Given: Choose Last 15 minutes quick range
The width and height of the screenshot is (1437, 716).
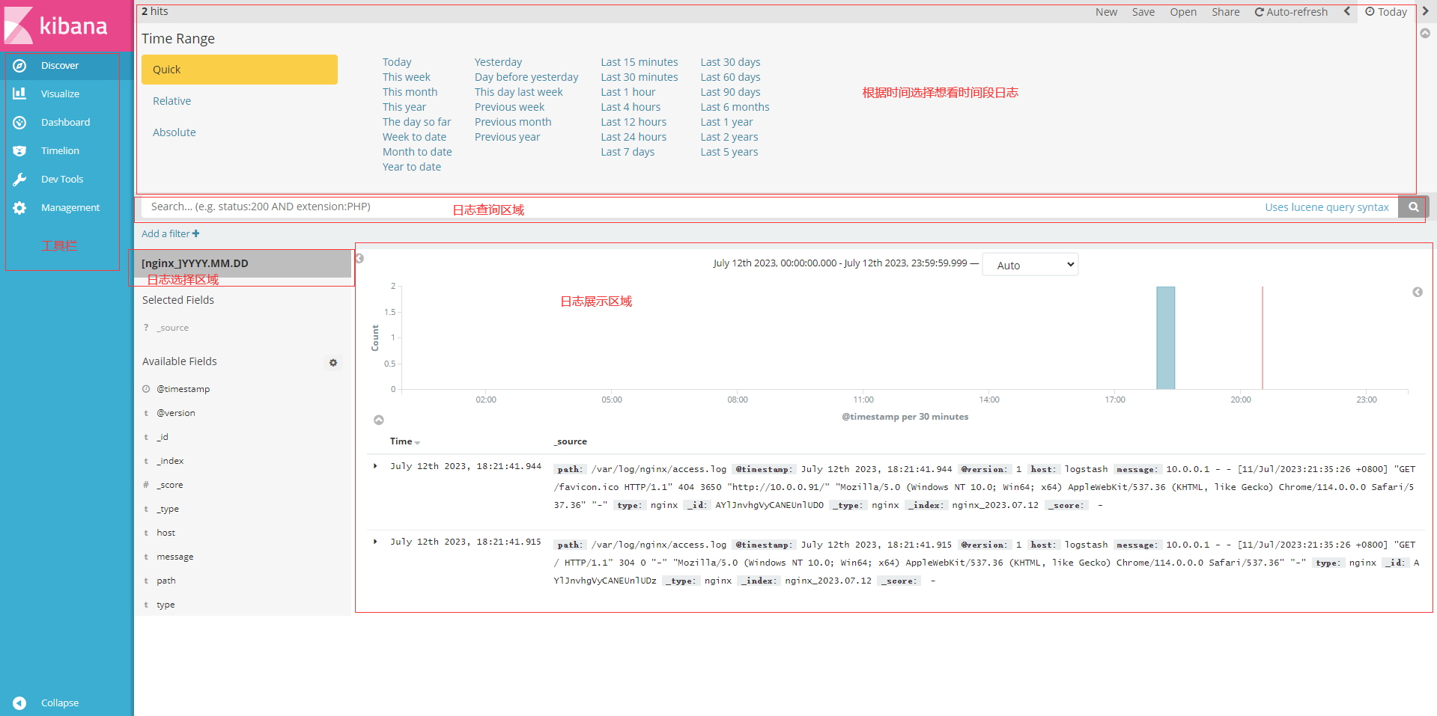Looking at the screenshot, I should tap(639, 62).
